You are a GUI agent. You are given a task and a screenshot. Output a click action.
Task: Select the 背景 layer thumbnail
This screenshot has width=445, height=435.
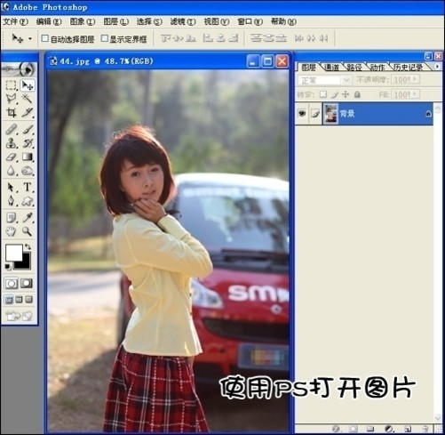click(x=330, y=113)
